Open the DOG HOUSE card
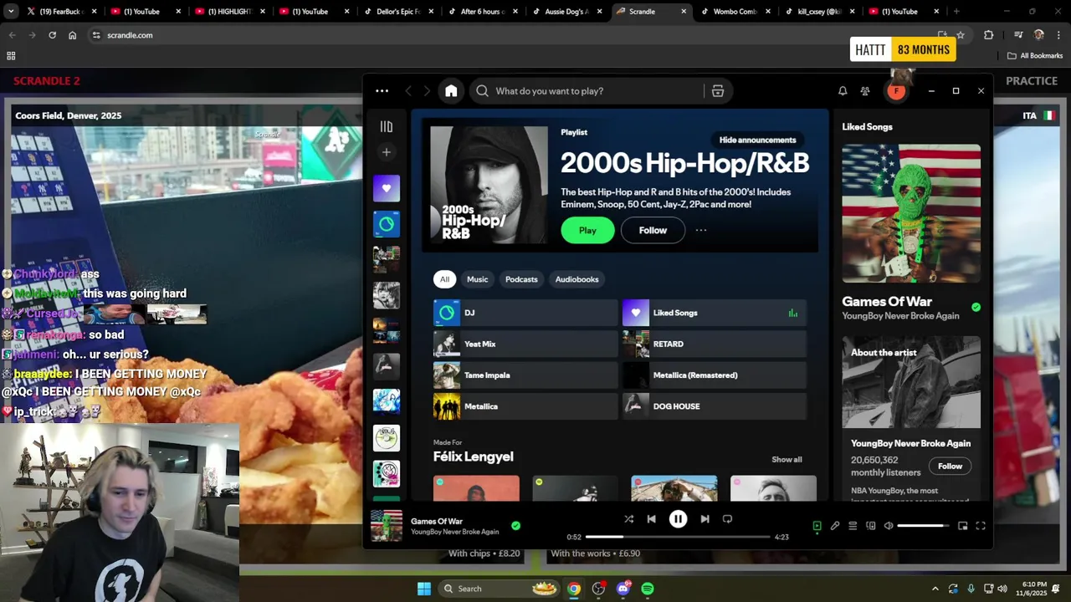 click(715, 406)
